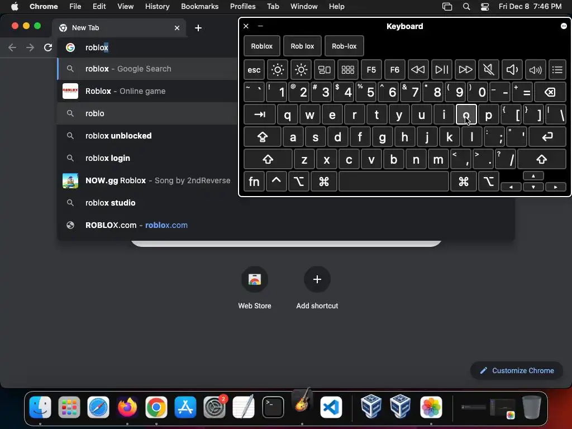Open keyboard panel options circle button
Image resolution: width=572 pixels, height=429 pixels.
coord(564,26)
